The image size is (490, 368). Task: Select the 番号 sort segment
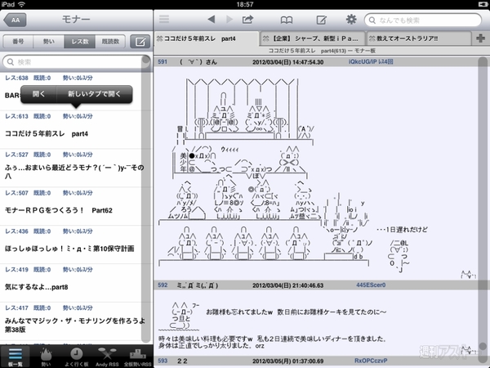click(x=18, y=42)
